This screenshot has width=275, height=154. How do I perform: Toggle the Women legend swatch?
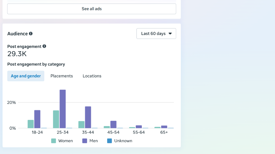pyautogui.click(x=53, y=141)
